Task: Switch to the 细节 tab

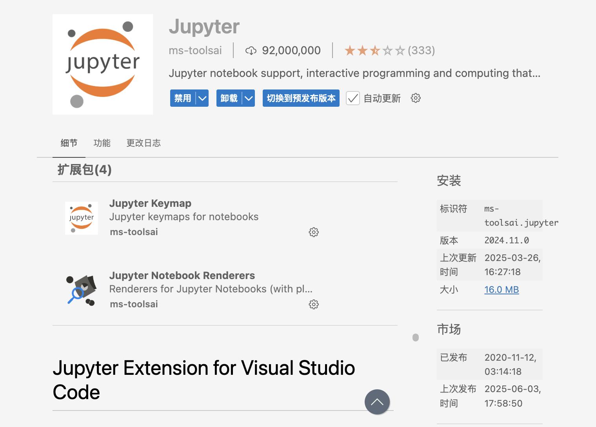Action: [69, 143]
